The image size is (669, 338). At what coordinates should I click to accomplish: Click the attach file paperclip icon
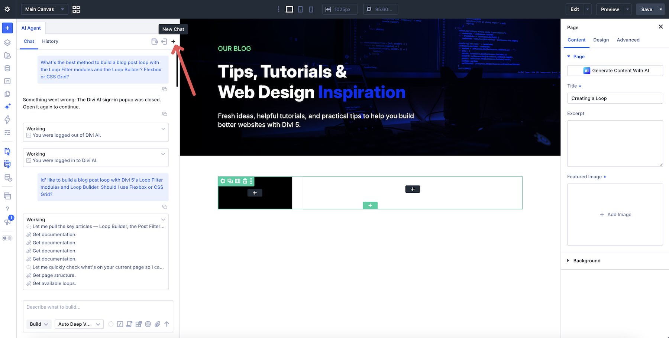coord(157,324)
